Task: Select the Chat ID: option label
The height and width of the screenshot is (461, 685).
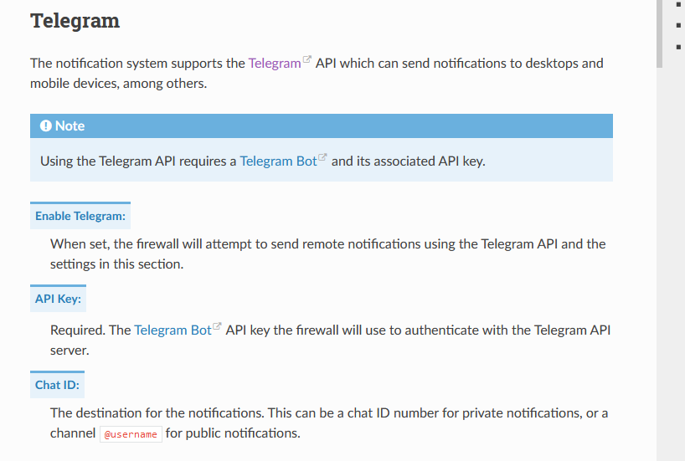Action: [x=57, y=385]
